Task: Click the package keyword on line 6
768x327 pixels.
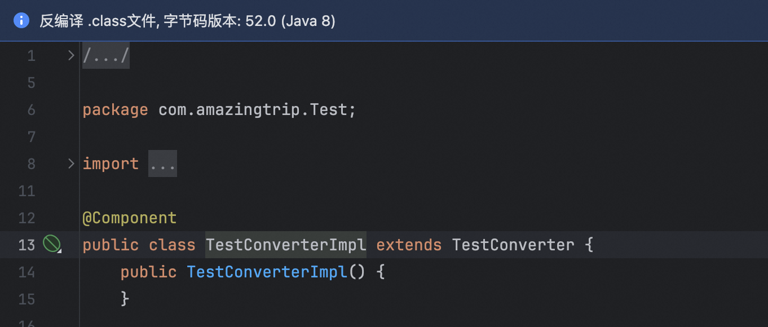Action: click(x=115, y=109)
